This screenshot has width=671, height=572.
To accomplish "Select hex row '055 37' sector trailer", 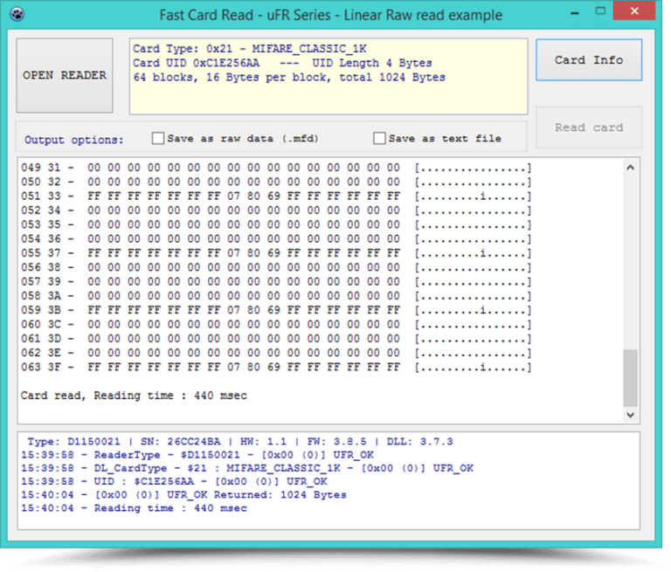I will click(x=276, y=253).
